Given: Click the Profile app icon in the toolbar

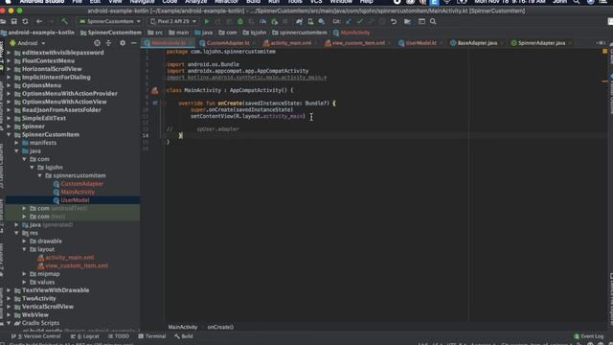Looking at the screenshot, I should pyautogui.click(x=263, y=21).
